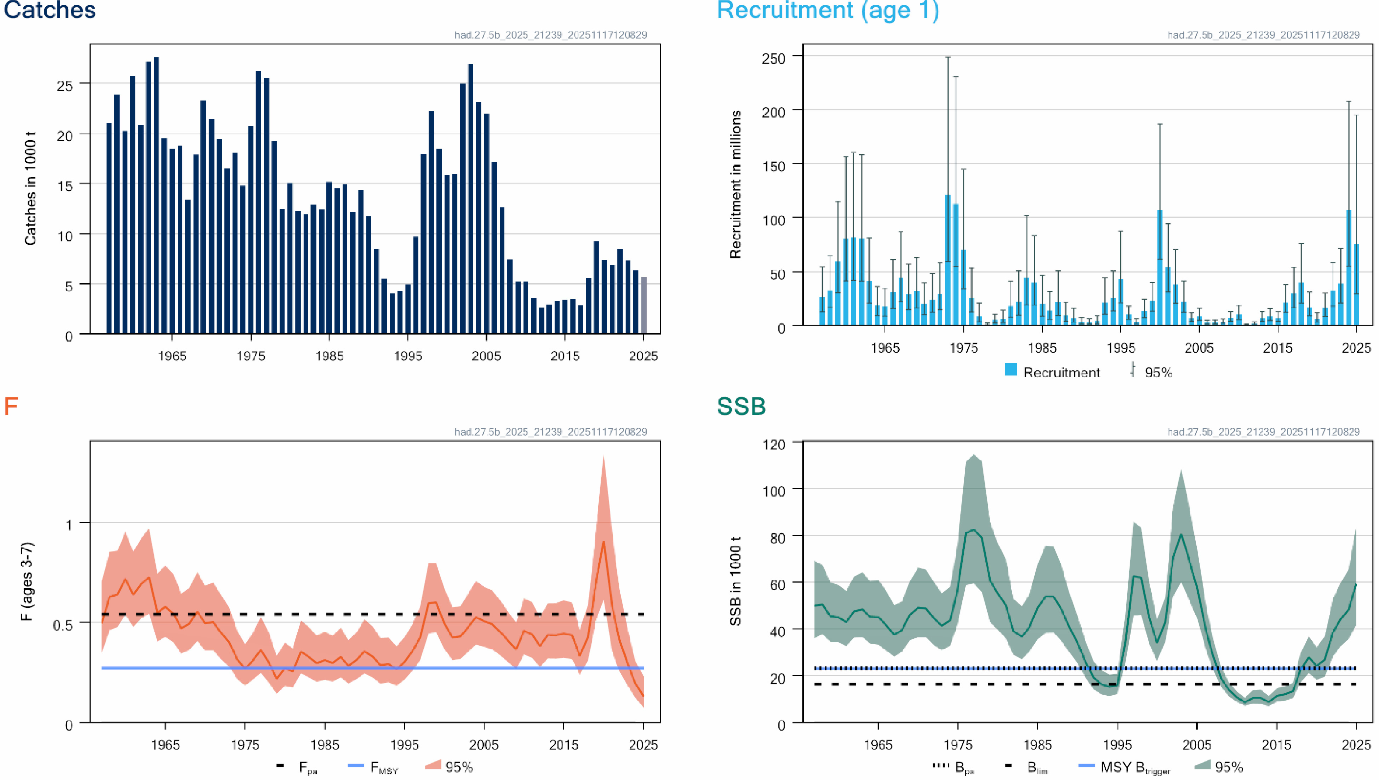Click the SSB peak near 1977
This screenshot has width=1379, height=780.
click(x=973, y=530)
